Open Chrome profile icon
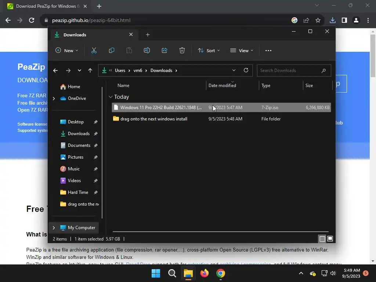The image size is (376, 282). (x=356, y=21)
